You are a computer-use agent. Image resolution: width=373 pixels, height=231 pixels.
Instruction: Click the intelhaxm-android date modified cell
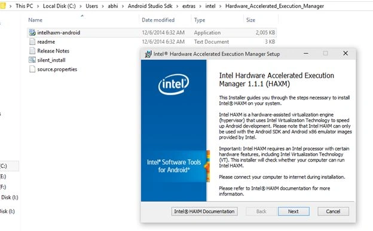pos(163,33)
